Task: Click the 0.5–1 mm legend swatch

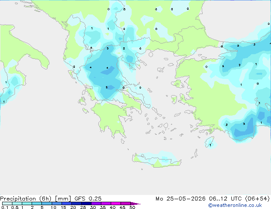Action: 17,203
